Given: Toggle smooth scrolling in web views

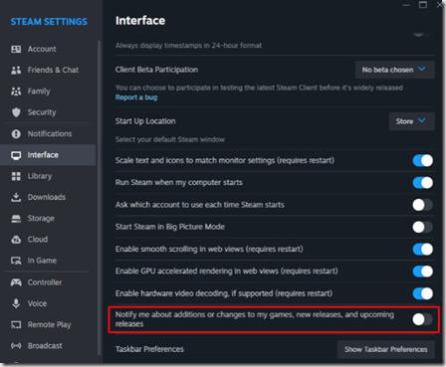Looking at the screenshot, I should point(422,250).
